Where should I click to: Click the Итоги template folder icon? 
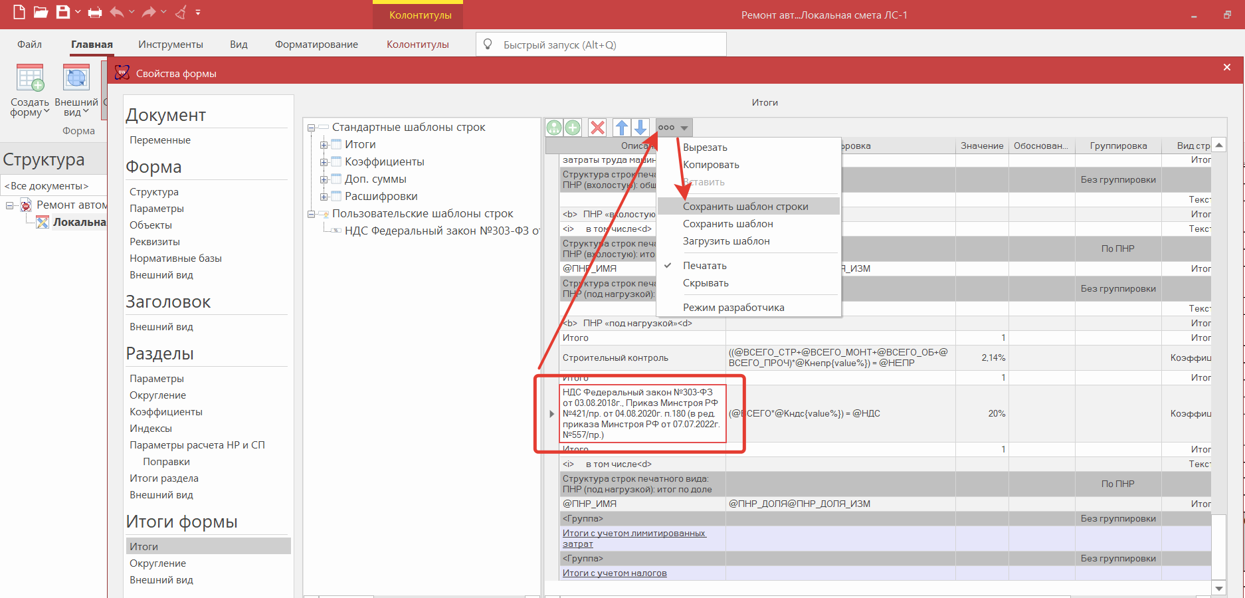click(336, 144)
